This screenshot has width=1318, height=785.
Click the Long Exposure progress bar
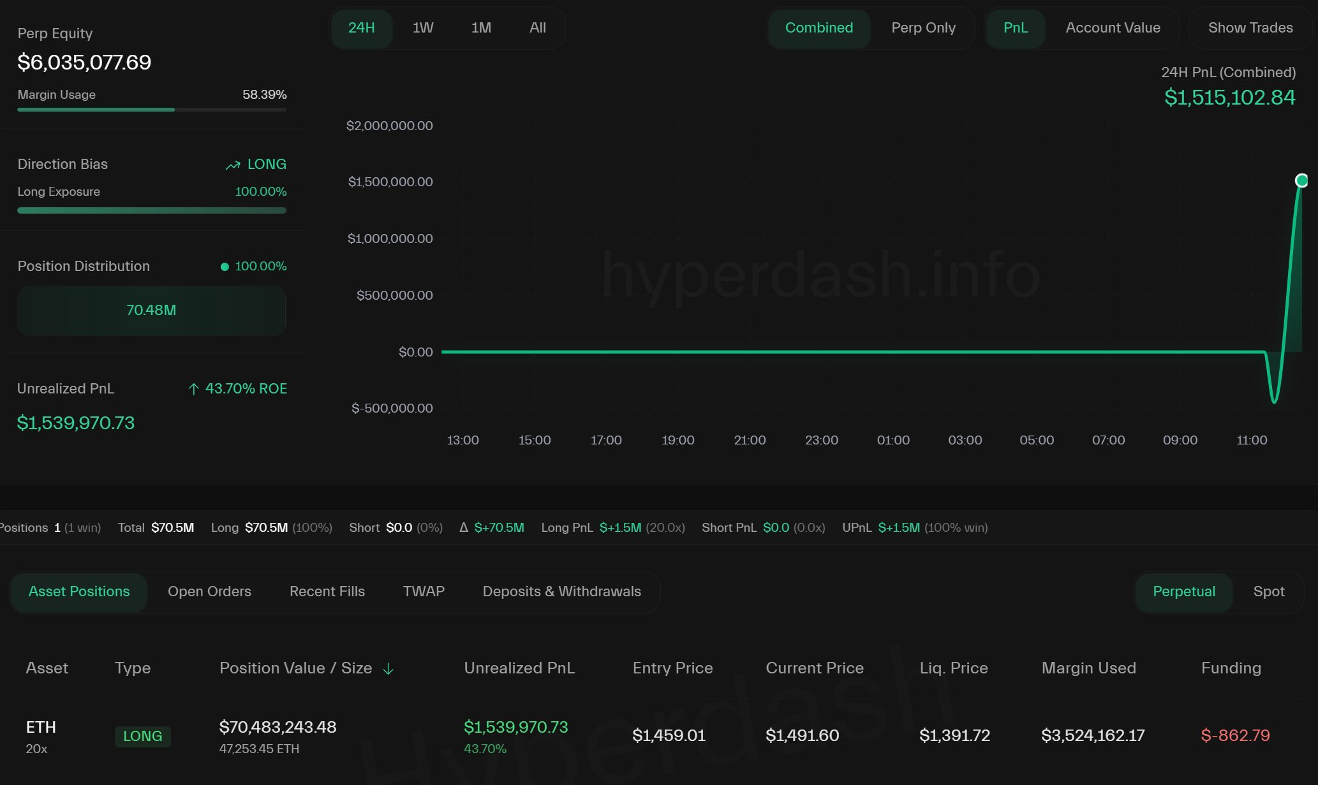(x=152, y=210)
